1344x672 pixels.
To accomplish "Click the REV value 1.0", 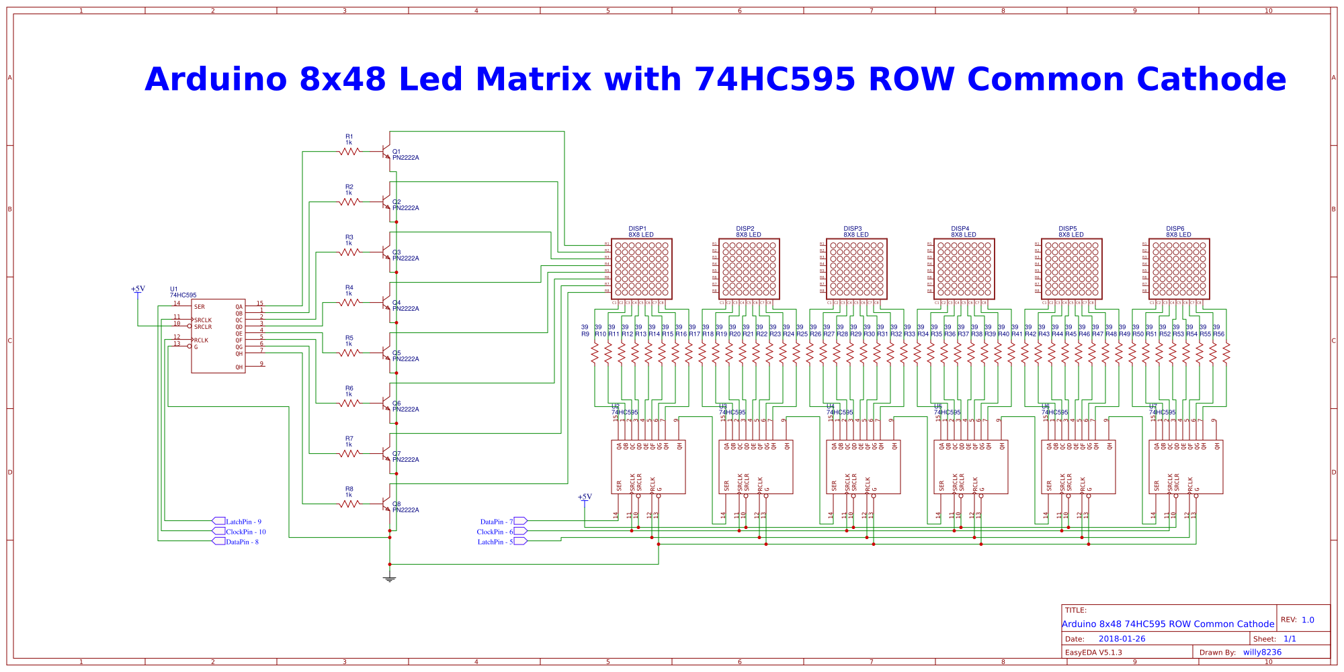I will (1308, 620).
